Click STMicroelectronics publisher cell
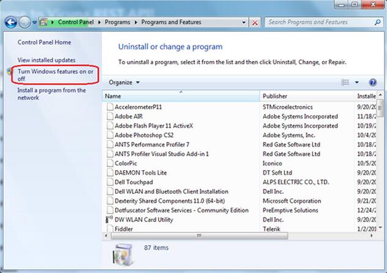The width and height of the screenshot is (387, 273). (287, 107)
